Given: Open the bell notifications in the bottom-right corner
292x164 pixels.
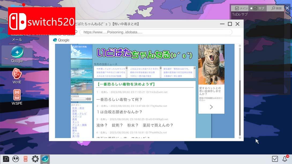Looking at the screenshot, I should click(x=285, y=159).
